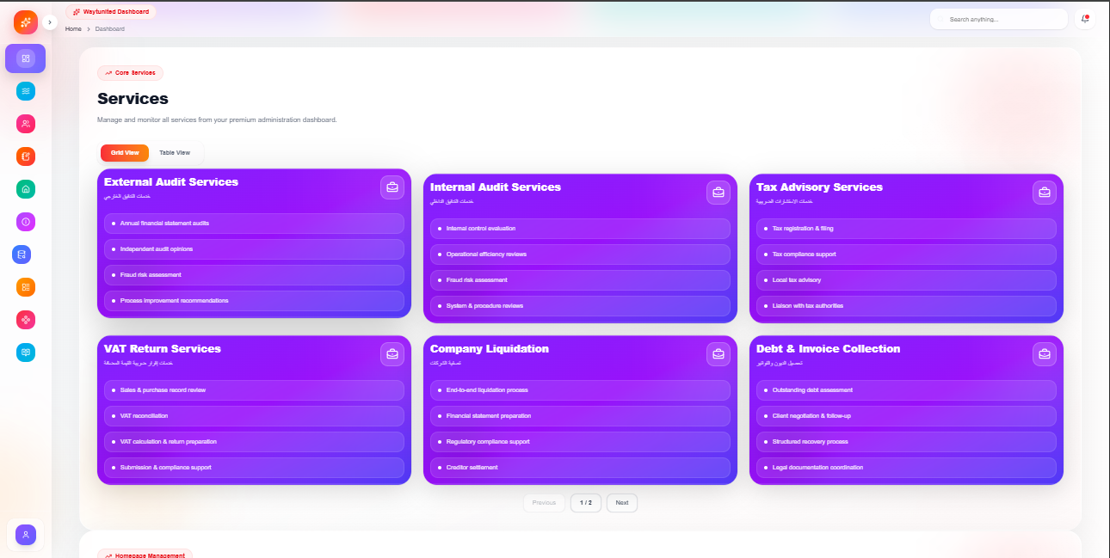Click the briefcase icon on Tax Advisory Services
This screenshot has height=558, width=1110.
[1044, 193]
